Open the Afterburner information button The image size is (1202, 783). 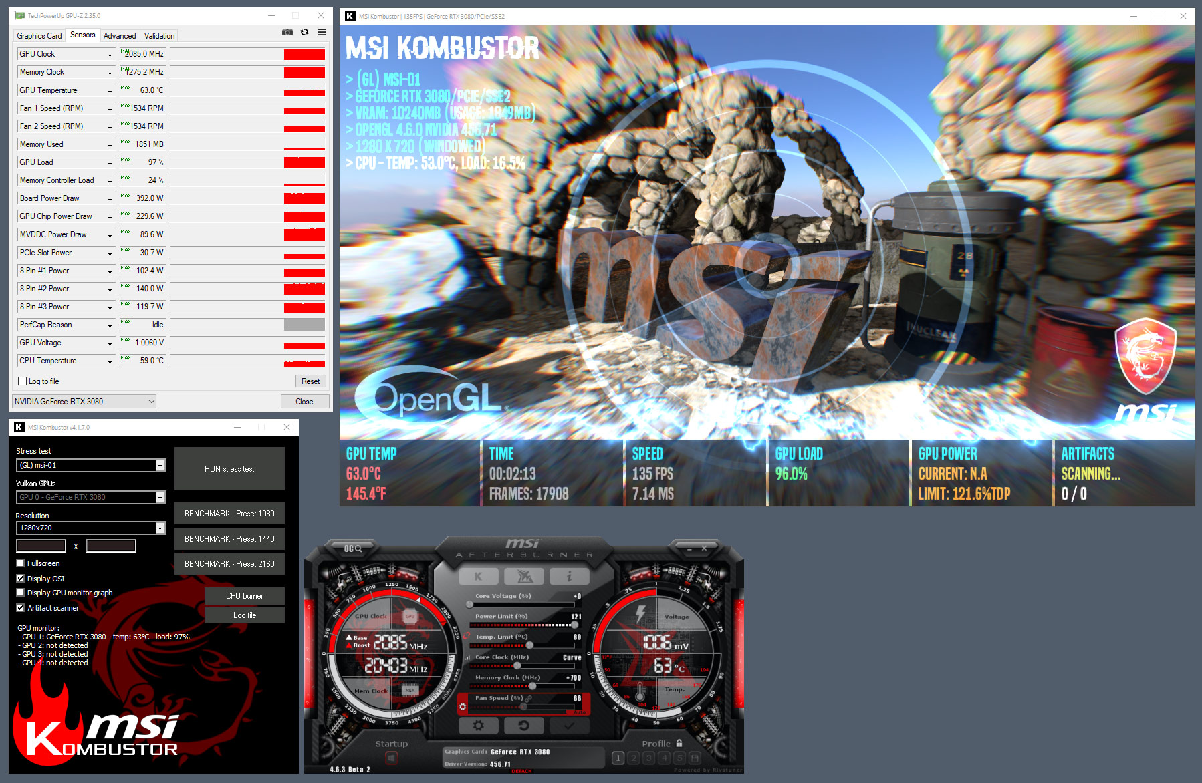point(569,576)
